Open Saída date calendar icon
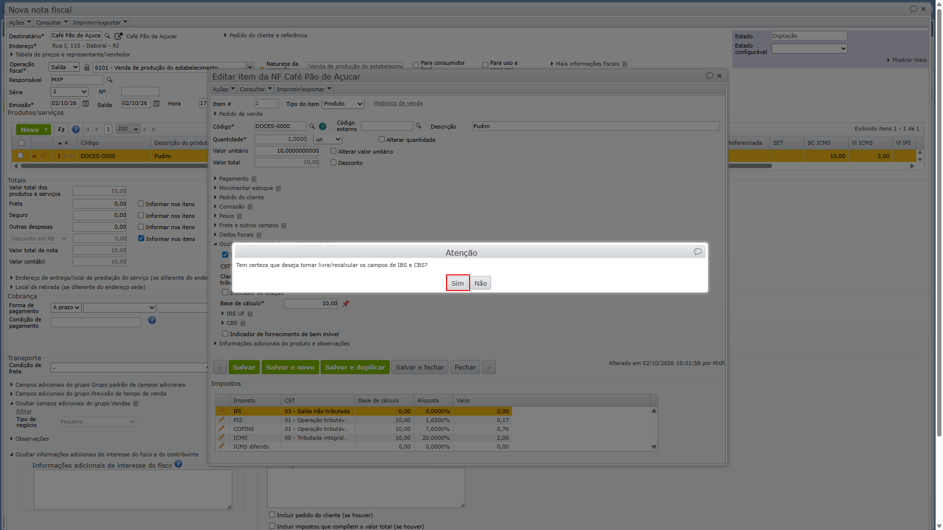 [x=156, y=104]
